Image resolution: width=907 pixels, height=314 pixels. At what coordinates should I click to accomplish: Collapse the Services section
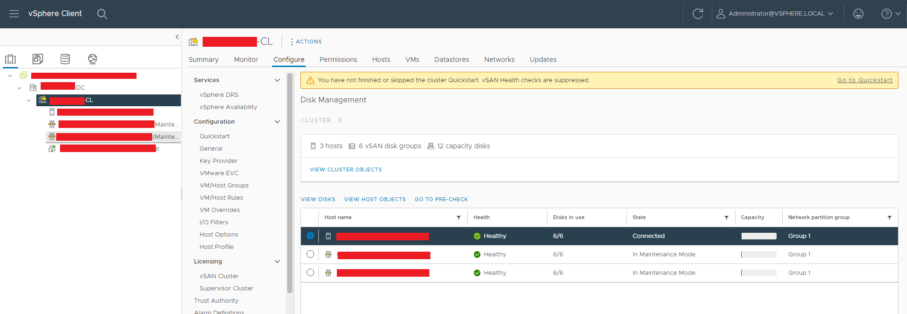click(277, 80)
